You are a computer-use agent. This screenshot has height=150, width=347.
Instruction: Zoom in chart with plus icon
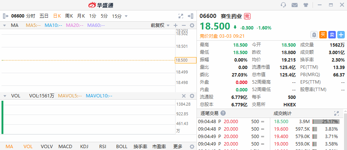[176, 25]
